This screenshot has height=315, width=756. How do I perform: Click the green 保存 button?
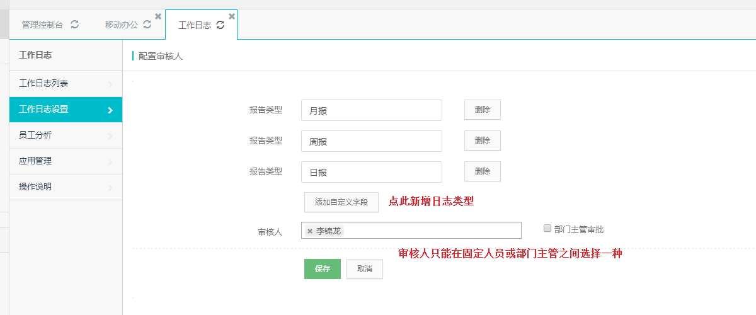pyautogui.click(x=323, y=269)
